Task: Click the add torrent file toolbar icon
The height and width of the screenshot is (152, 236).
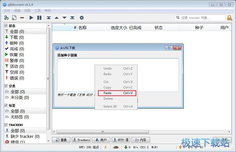Action: point(14,18)
